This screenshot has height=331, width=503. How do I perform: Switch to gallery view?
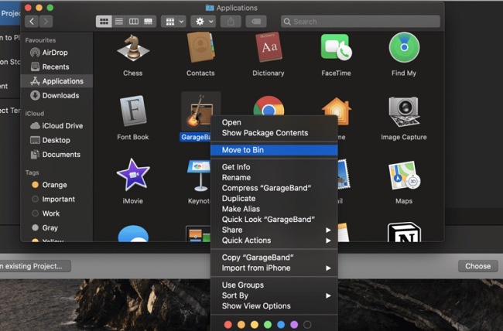pyautogui.click(x=149, y=22)
